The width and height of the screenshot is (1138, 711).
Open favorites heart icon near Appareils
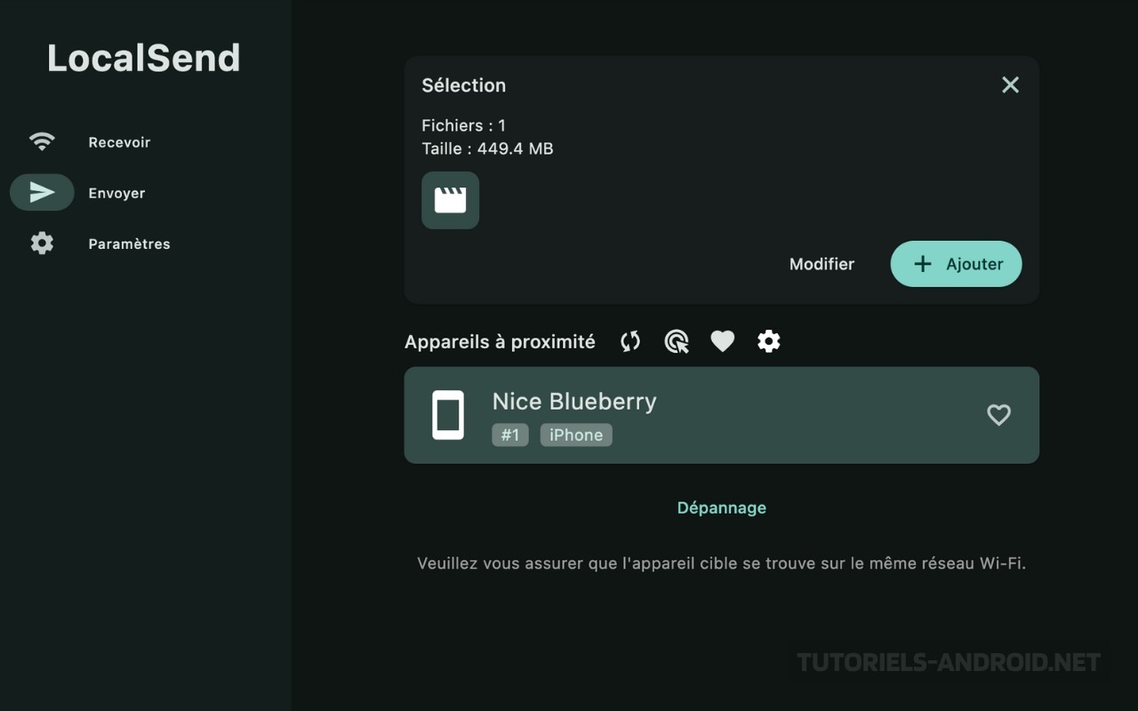point(723,341)
